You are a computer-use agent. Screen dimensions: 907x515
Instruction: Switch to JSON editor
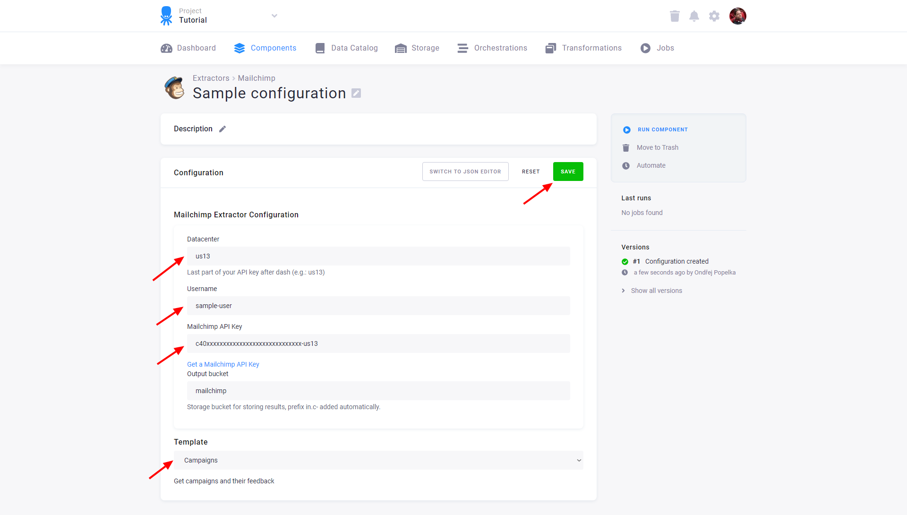click(465, 172)
